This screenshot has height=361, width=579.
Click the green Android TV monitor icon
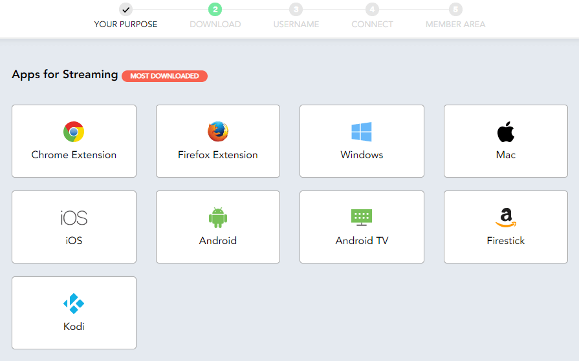point(362,217)
